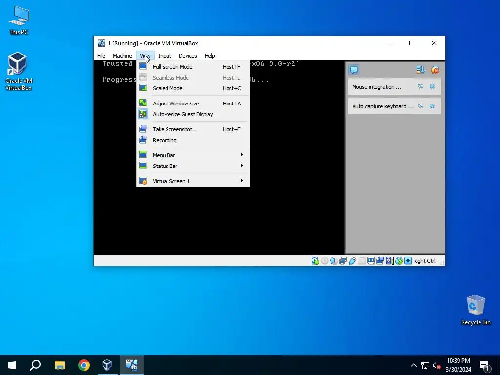
Task: Click the VirtualBox window title icon
Action: coord(102,43)
